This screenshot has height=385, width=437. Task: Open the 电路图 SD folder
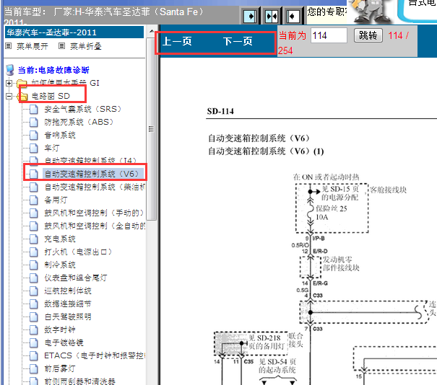click(51, 96)
